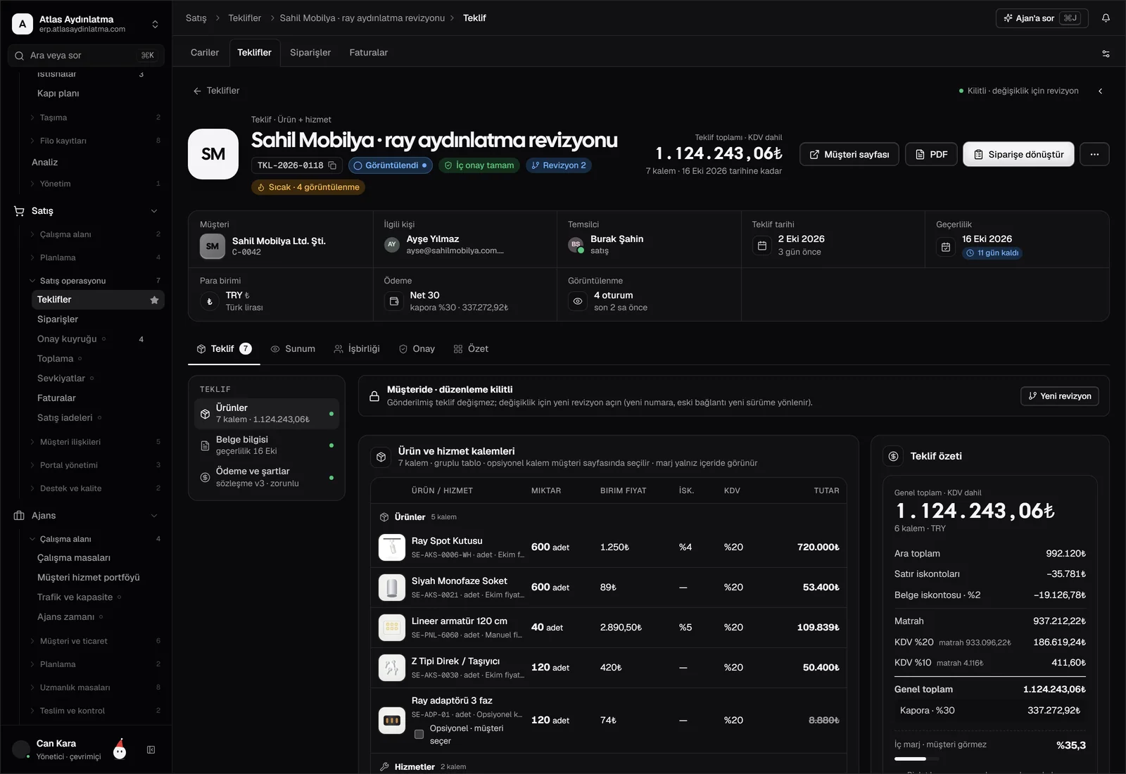Toggle sidebar panel icon near Can Kara

point(151,750)
